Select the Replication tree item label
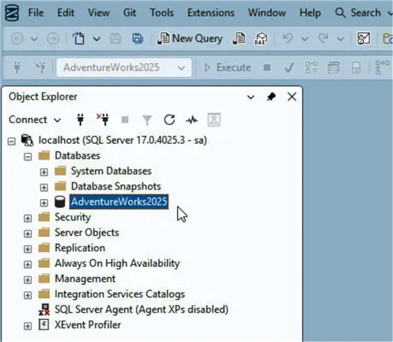This screenshot has width=393, height=342. [x=80, y=248]
